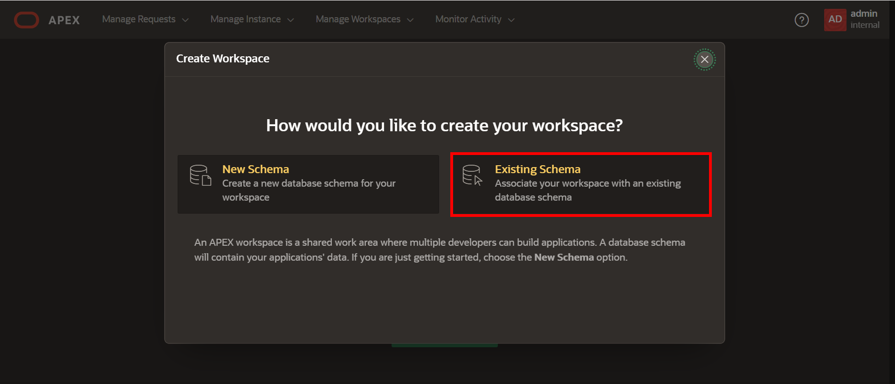
Task: Click the AD user avatar
Action: (x=835, y=20)
